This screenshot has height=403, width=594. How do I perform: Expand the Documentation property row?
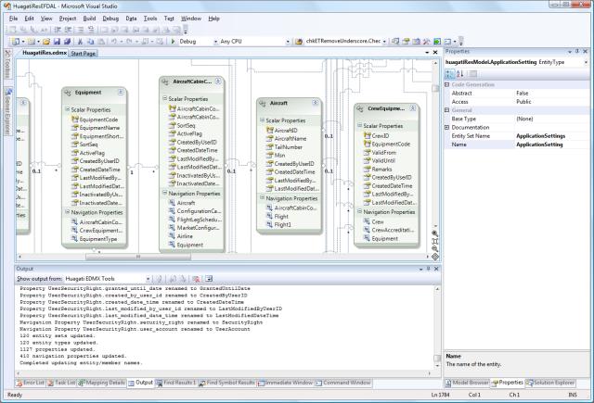coord(447,128)
